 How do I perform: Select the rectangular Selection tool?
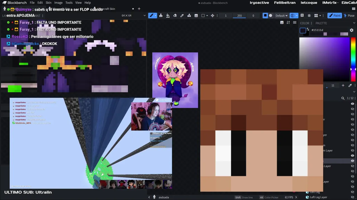[x=203, y=16]
